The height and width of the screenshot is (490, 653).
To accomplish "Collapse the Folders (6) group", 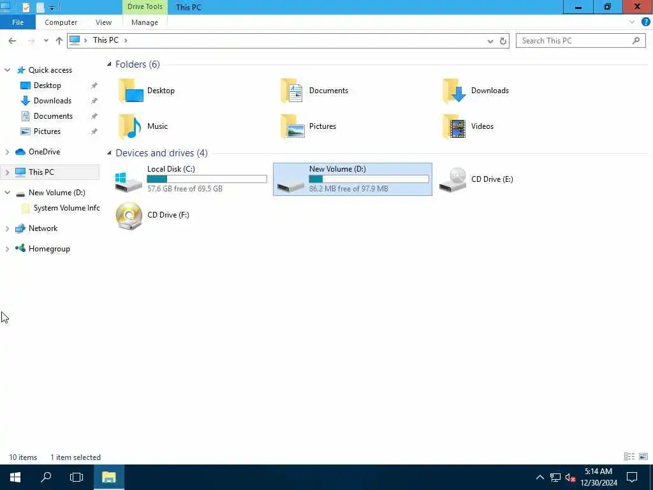I will [109, 64].
